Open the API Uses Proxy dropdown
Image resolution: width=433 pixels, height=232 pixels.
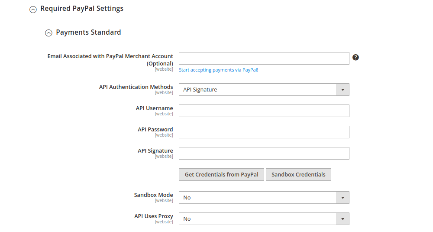tap(264, 219)
